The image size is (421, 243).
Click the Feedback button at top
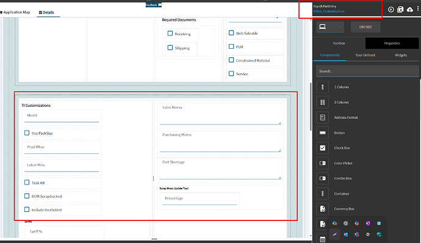(x=154, y=5)
